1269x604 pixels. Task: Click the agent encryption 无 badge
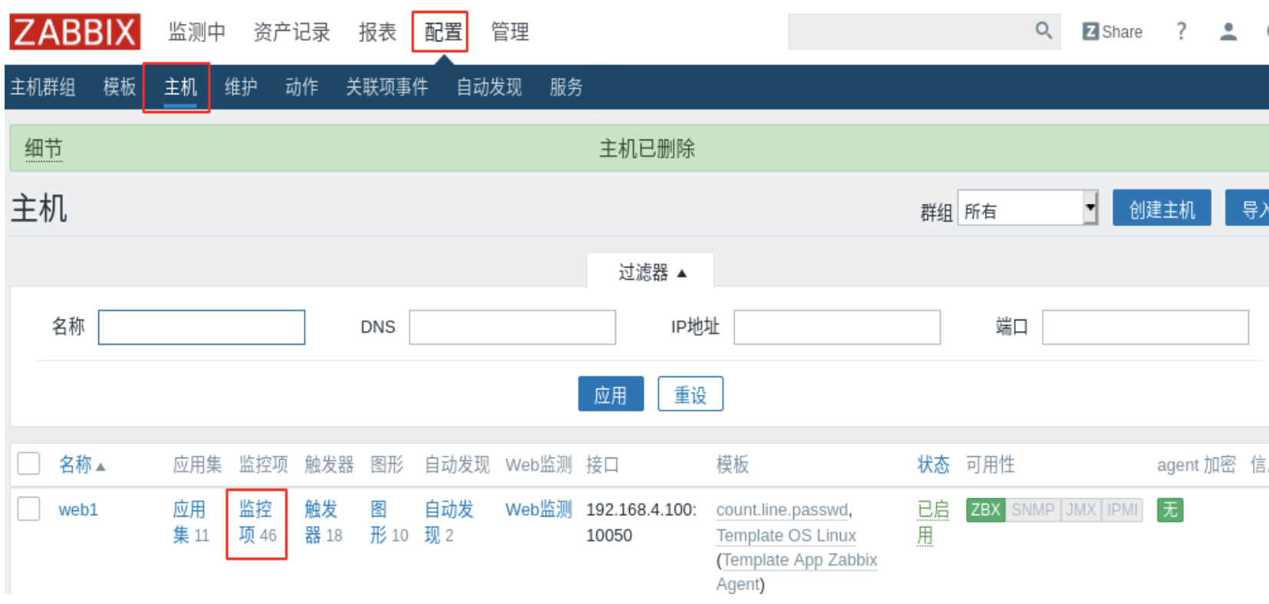click(x=1170, y=510)
